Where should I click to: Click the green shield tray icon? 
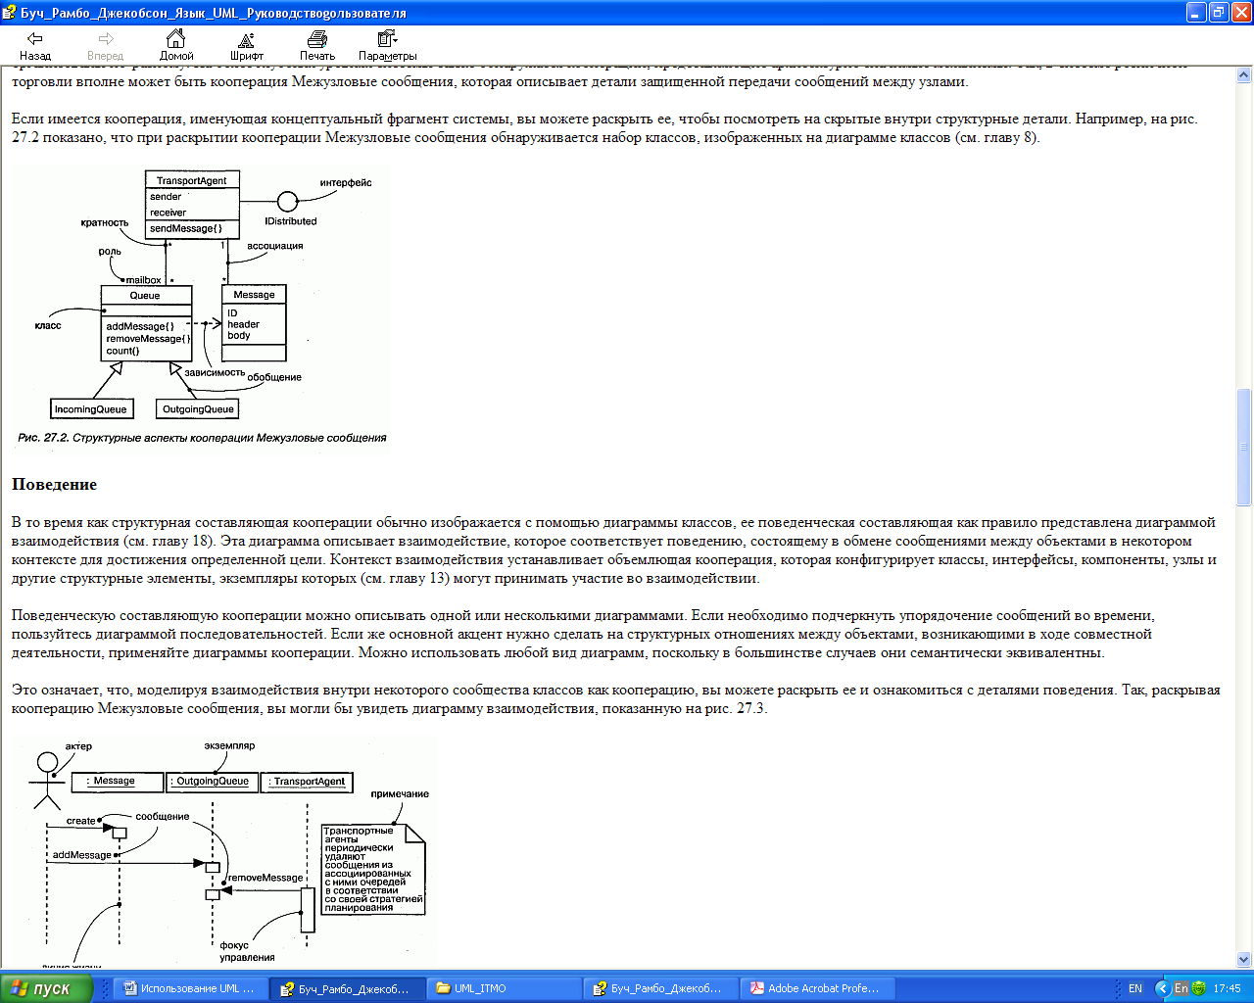point(1198,988)
